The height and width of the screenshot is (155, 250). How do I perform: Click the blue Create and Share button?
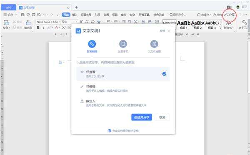click(142, 117)
